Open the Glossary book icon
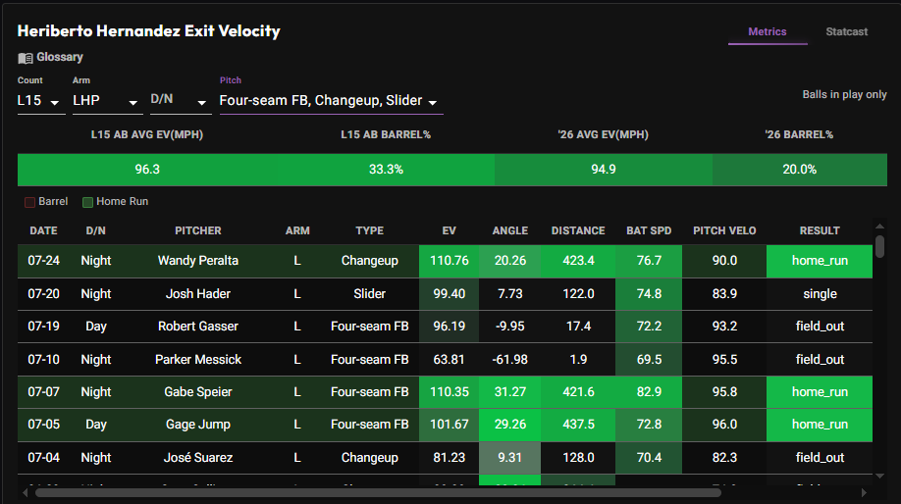The height and width of the screenshot is (504, 901). [26, 58]
